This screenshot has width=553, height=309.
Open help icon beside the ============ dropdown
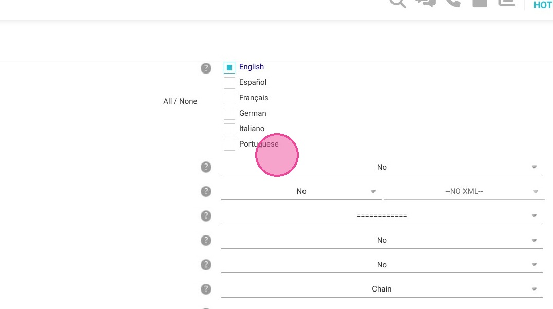[206, 215]
